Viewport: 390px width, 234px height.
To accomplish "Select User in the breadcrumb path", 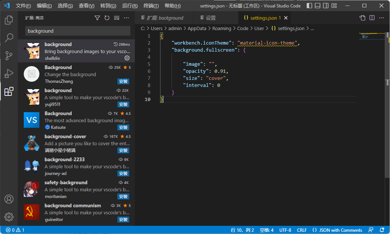I will click(259, 29).
